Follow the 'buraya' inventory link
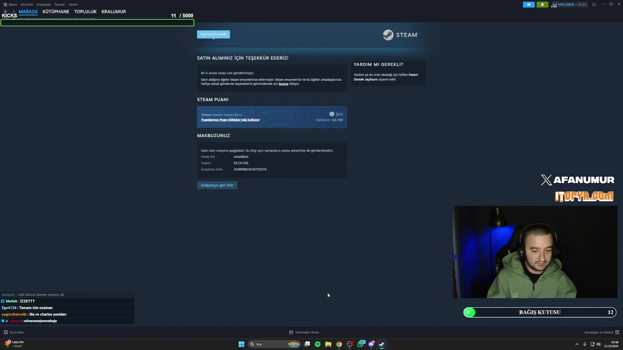 [283, 84]
